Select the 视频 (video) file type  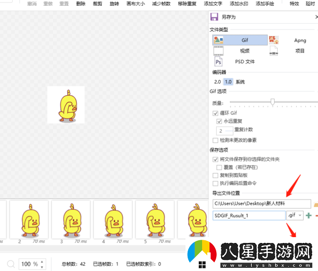coord(240,51)
